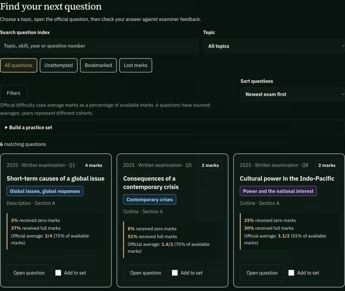The height and width of the screenshot is (291, 345).
Task: Open question for Cultural power in the Indo-Pacific
Action: pyautogui.click(x=262, y=273)
